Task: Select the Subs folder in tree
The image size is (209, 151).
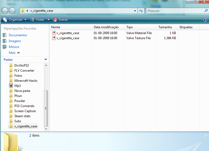Action: pyautogui.click(x=18, y=121)
